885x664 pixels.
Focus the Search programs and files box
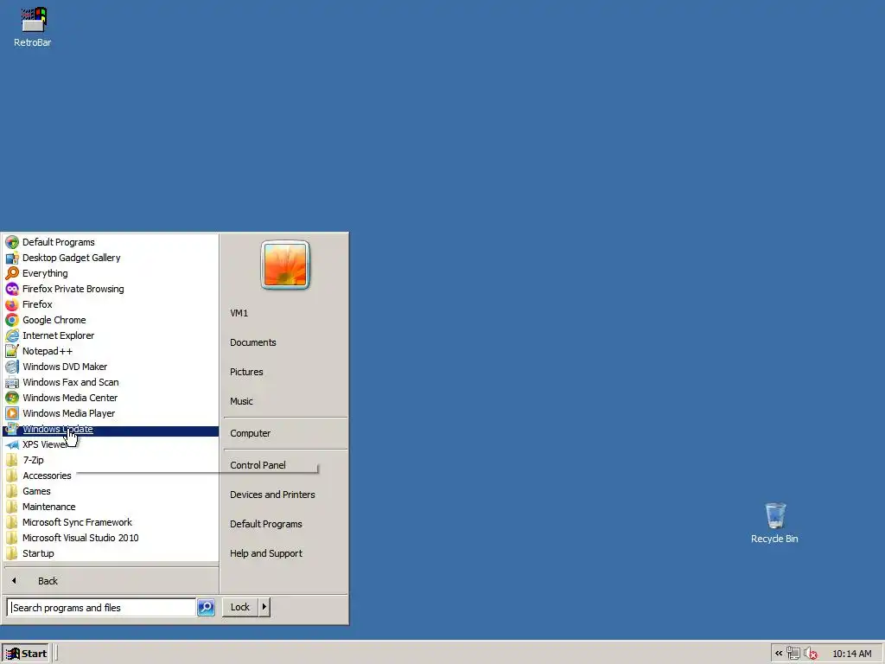click(102, 608)
